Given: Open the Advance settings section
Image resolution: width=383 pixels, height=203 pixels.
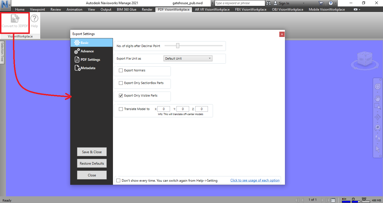Looking at the screenshot, I should coord(92,51).
